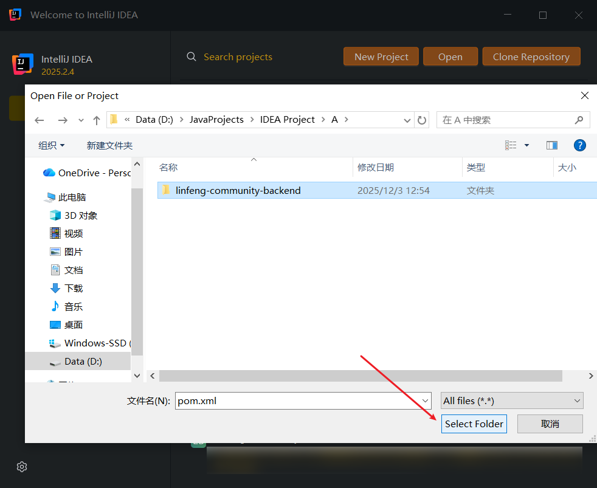Screen dimensions: 597x488
Task: Open view options dropdown arrow
Action: (526, 145)
